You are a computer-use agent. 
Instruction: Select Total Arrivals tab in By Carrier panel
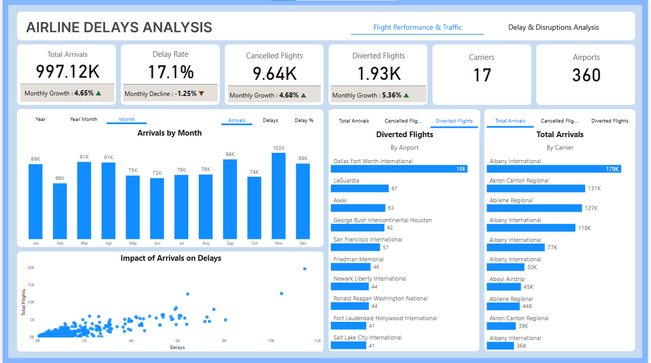coord(510,121)
